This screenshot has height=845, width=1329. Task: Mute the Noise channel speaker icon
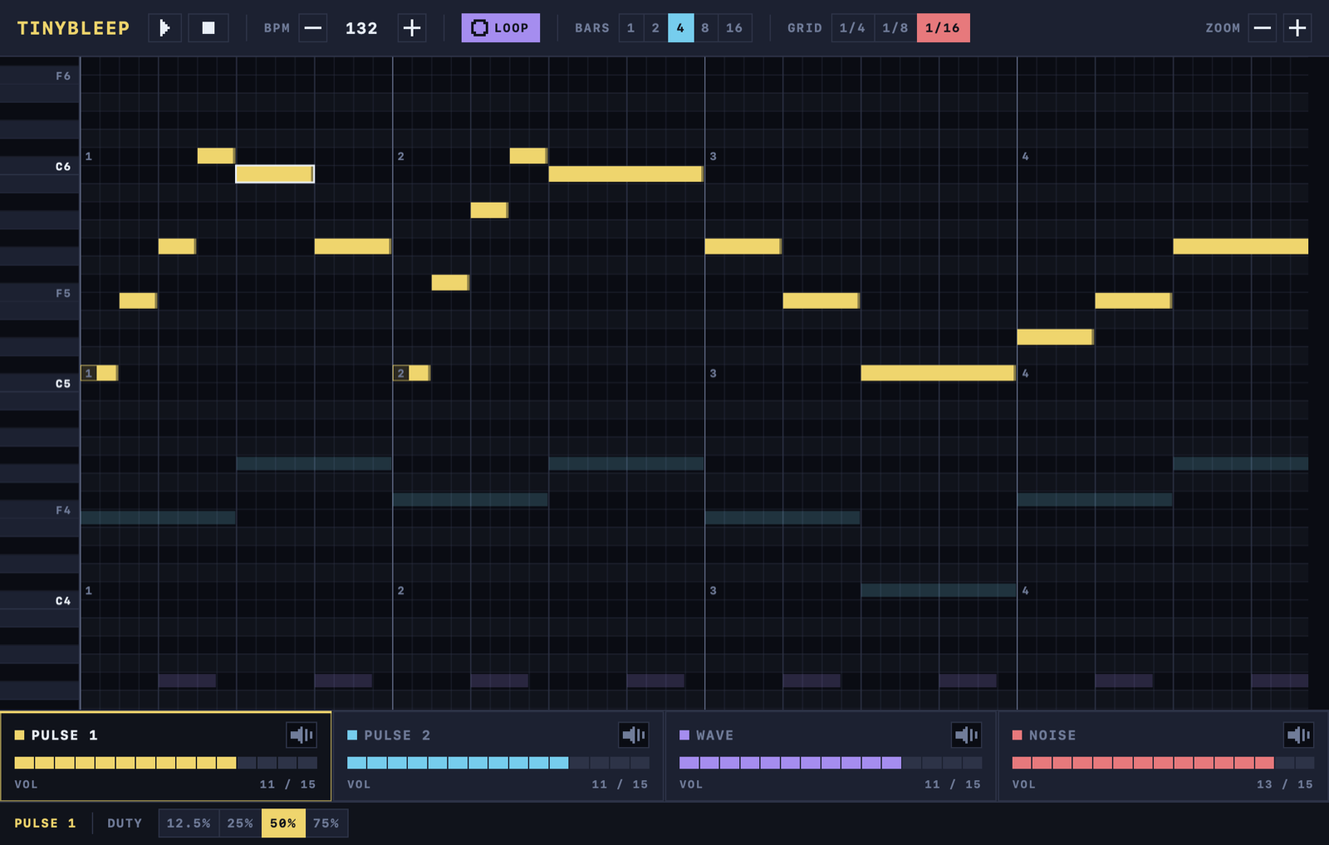click(1298, 735)
